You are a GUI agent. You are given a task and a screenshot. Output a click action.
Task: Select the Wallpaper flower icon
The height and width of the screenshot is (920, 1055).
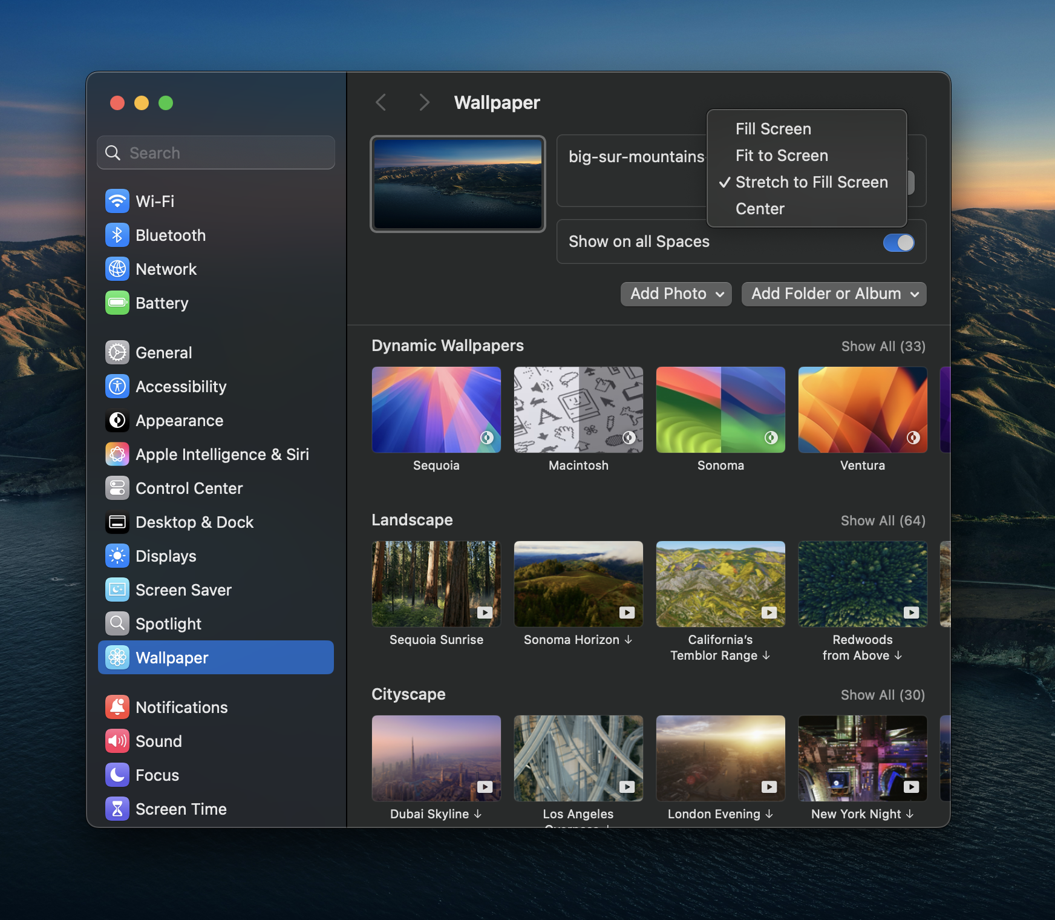pos(117,657)
